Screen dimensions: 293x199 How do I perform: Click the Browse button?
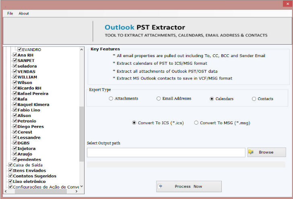(x=267, y=152)
